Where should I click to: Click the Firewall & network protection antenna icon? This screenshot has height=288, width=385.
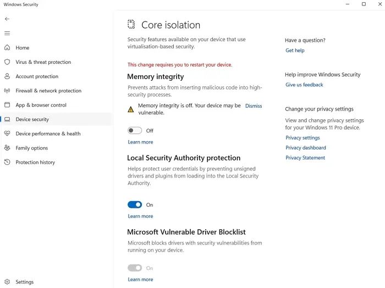pyautogui.click(x=7, y=91)
